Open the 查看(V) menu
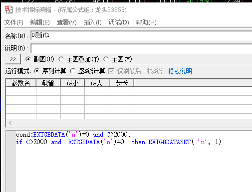The width and height of the screenshot is (252, 192). (66, 22)
